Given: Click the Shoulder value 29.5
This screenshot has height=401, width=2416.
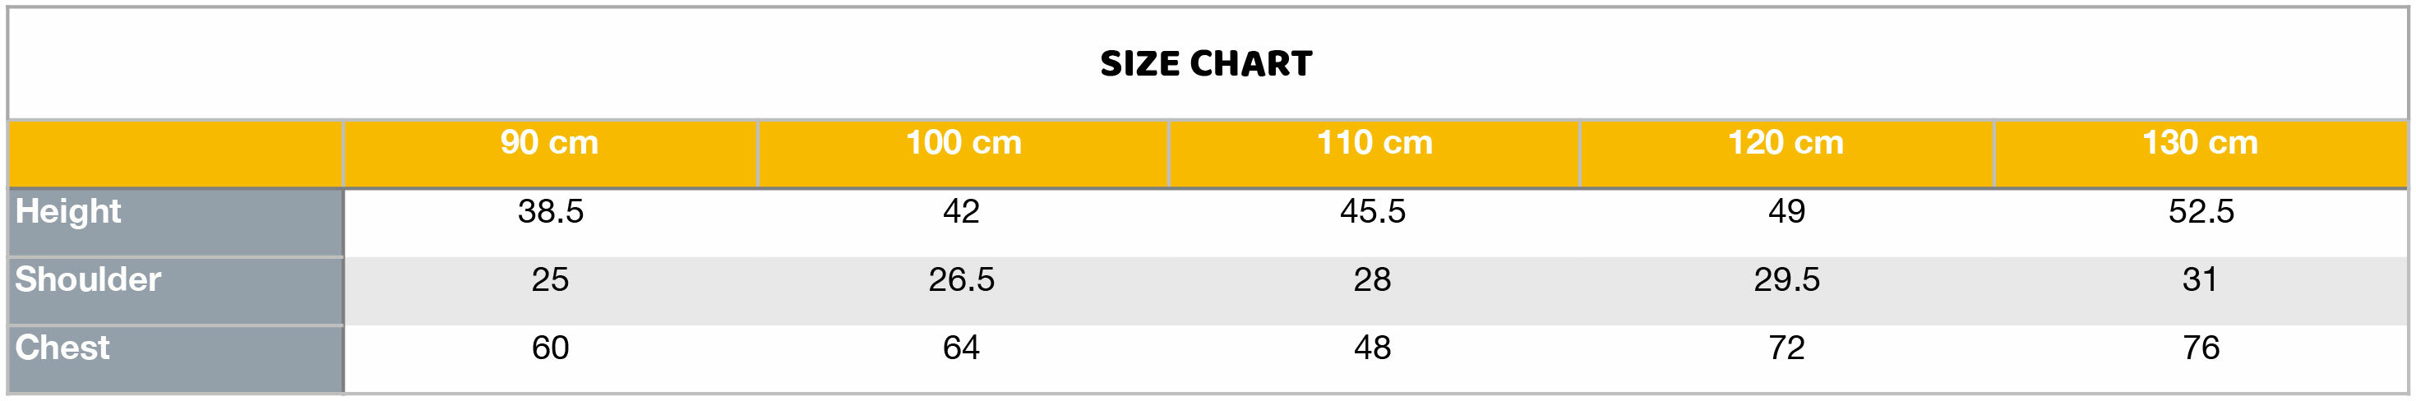Looking at the screenshot, I should pos(1786,280).
